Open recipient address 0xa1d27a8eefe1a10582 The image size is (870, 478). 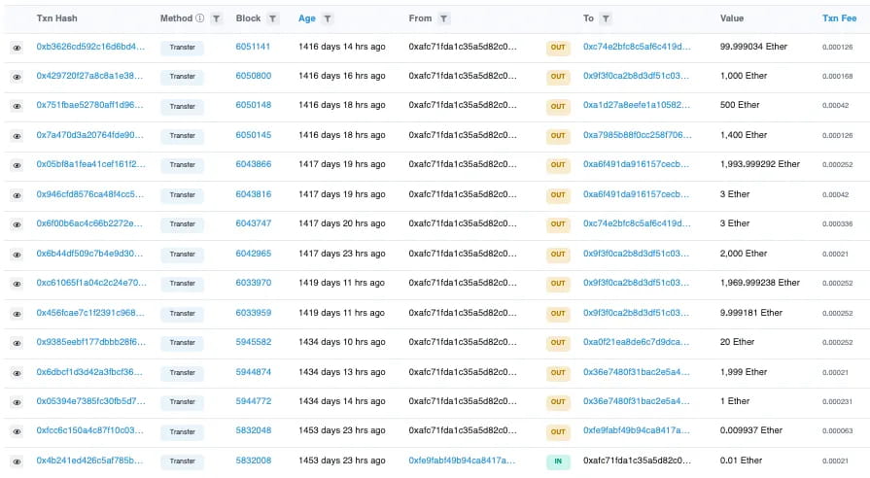tap(637, 106)
